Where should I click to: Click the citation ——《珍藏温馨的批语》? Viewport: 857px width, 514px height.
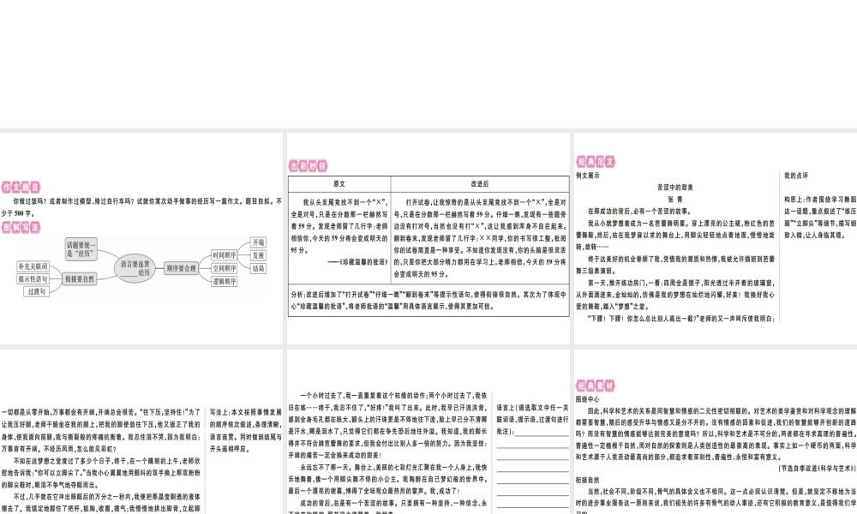tap(358, 262)
